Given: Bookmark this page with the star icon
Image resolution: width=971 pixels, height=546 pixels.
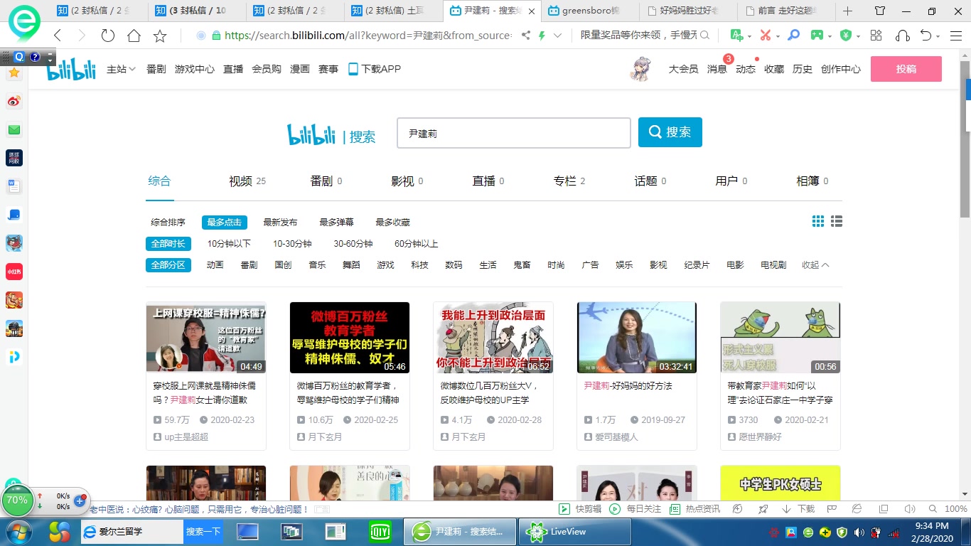Looking at the screenshot, I should (160, 36).
